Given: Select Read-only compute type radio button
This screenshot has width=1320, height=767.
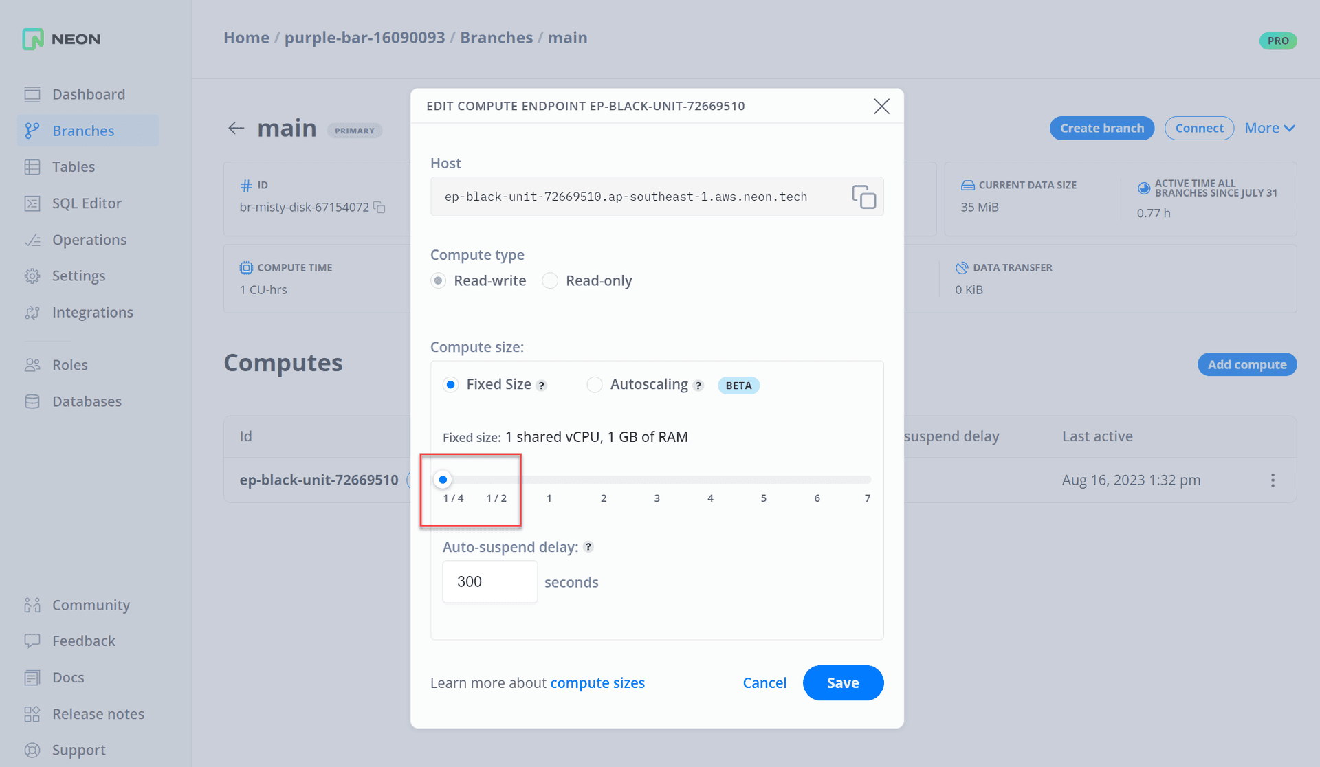Looking at the screenshot, I should pyautogui.click(x=551, y=280).
